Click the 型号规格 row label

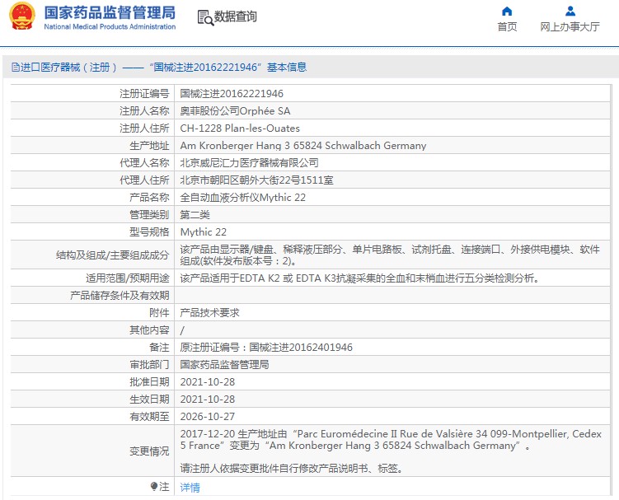coord(149,232)
